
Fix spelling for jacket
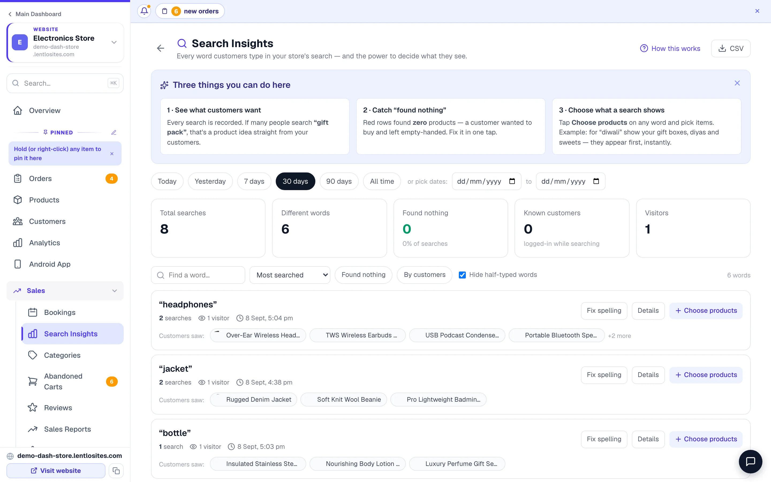(x=604, y=375)
